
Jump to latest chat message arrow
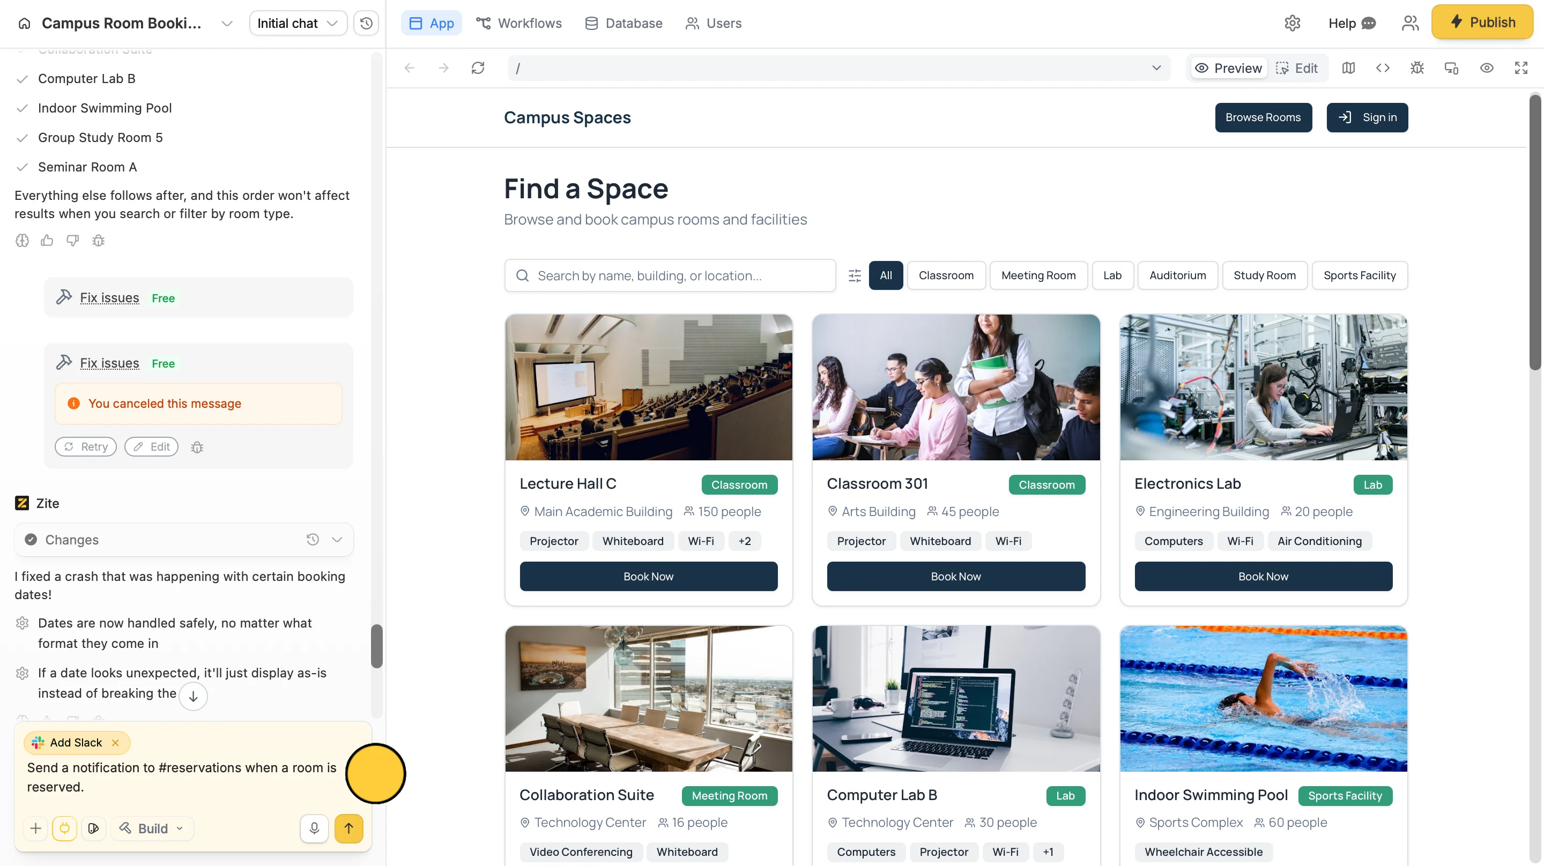click(193, 697)
